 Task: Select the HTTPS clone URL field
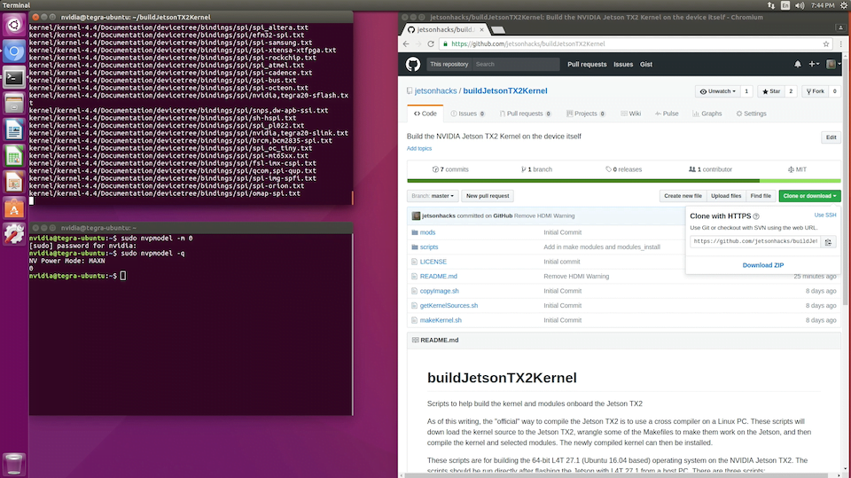755,241
